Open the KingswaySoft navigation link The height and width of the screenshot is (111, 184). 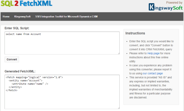pyautogui.click(x=22, y=16)
